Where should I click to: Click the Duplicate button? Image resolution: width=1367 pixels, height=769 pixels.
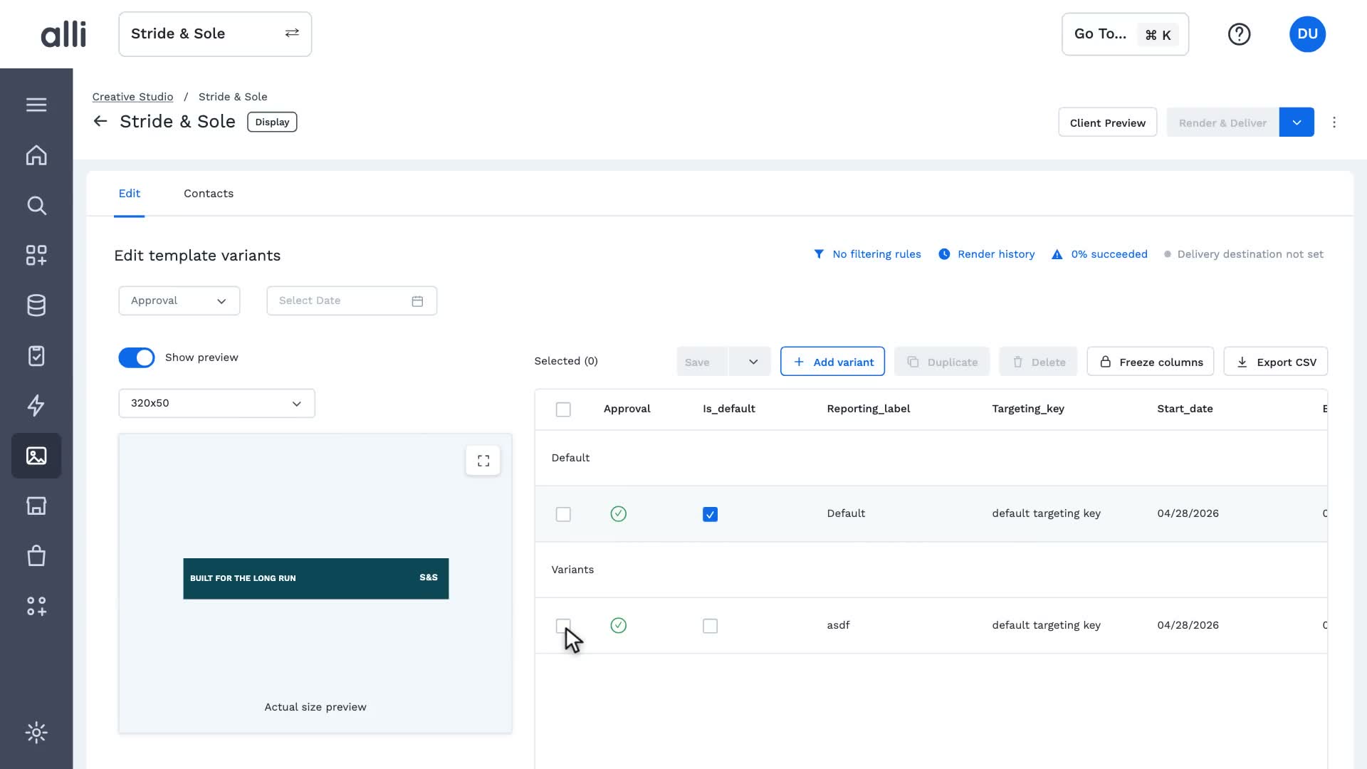click(942, 362)
